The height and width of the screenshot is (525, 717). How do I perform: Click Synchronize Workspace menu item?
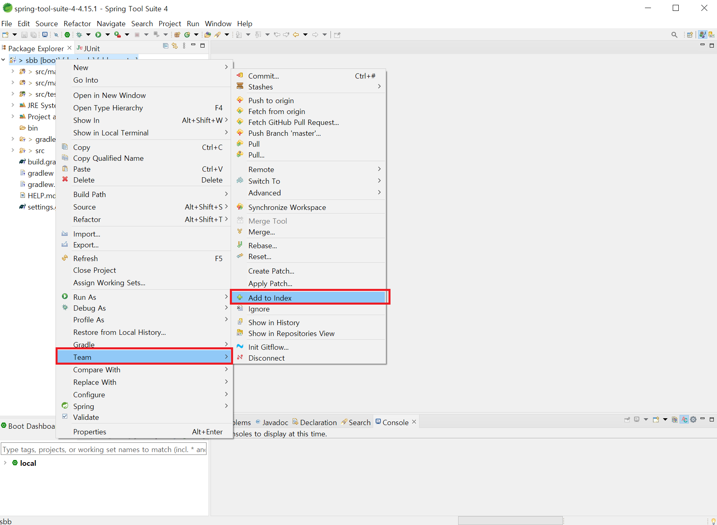tap(308, 207)
